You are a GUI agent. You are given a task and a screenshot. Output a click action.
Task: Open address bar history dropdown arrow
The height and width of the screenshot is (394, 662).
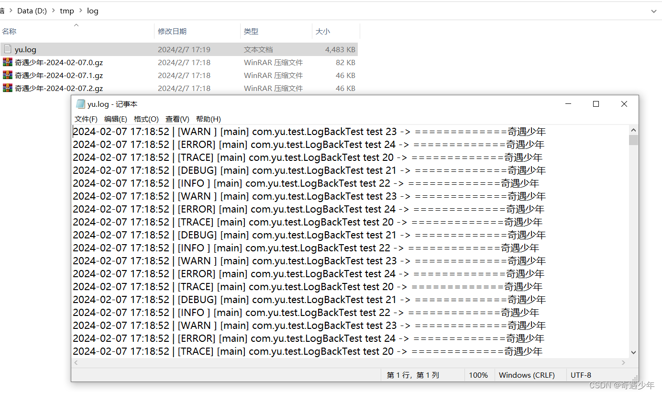coord(654,11)
